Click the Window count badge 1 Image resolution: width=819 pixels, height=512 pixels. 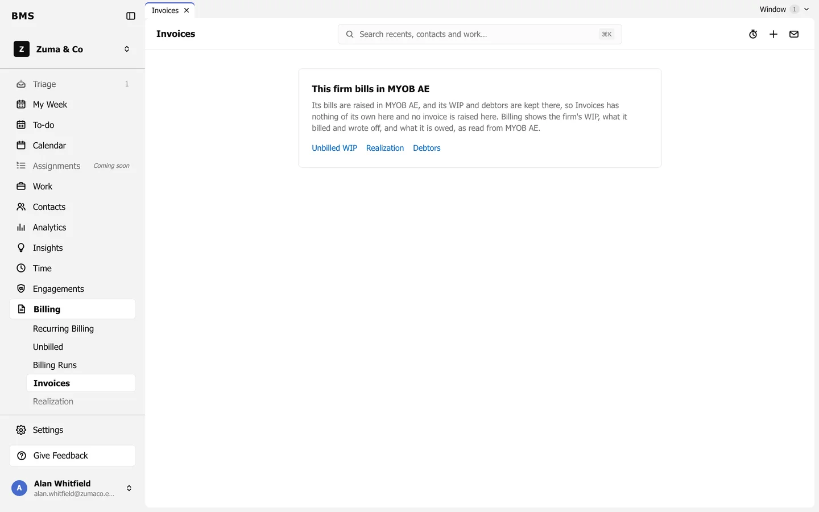click(x=795, y=9)
